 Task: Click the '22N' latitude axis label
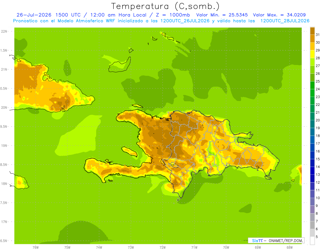coord(4,31)
